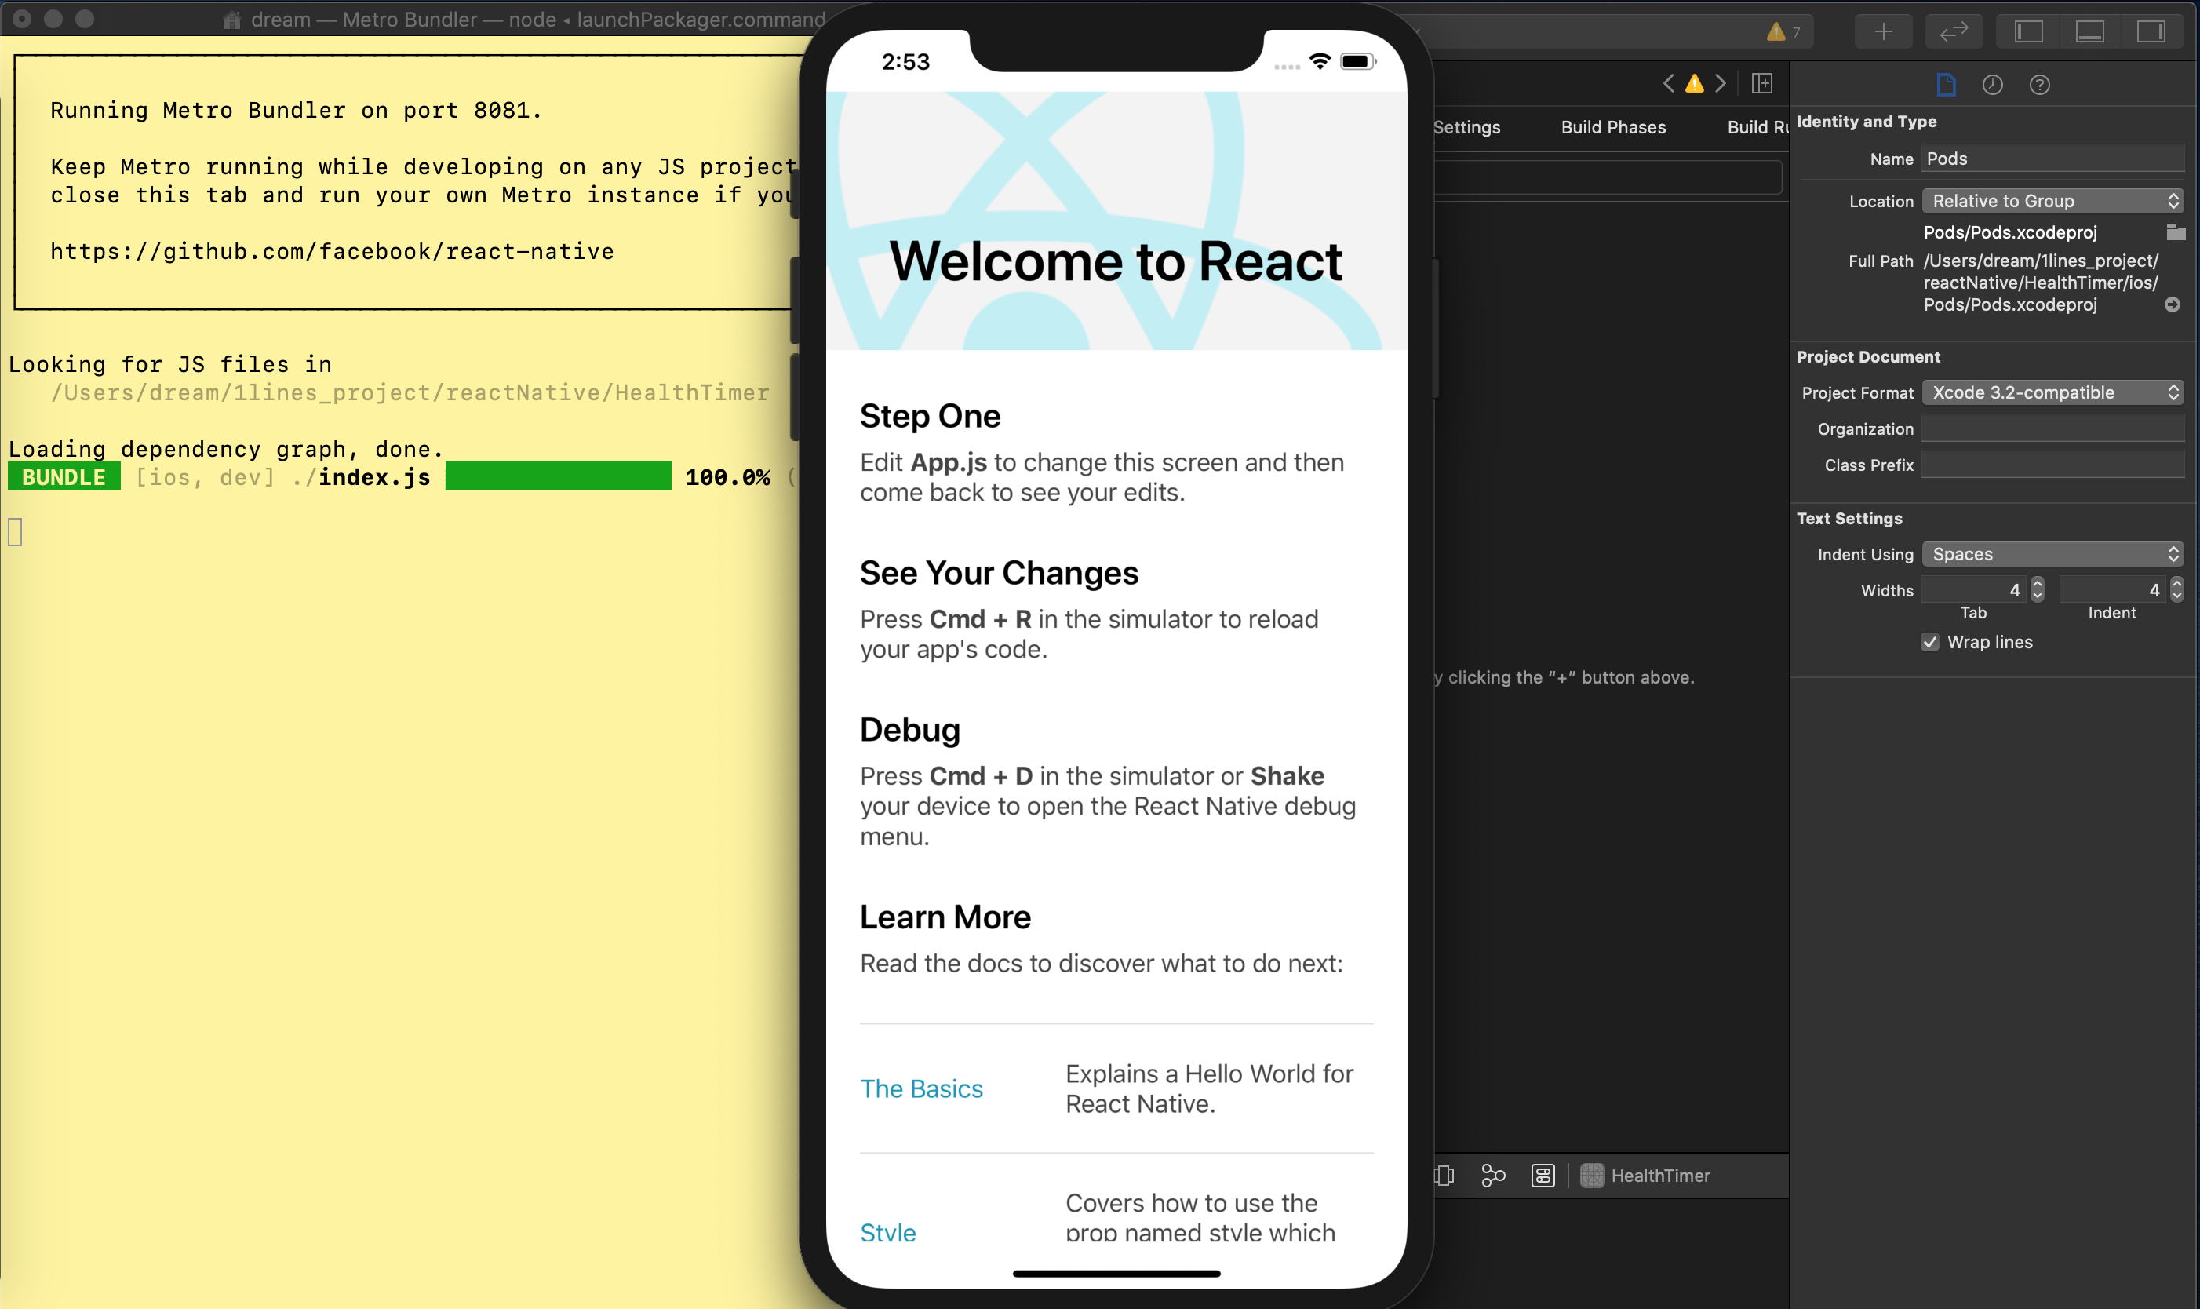
Task: Select the File inspector icon
Action: [1945, 85]
